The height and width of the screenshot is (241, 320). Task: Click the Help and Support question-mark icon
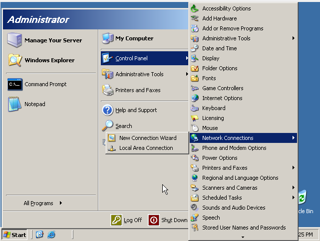pos(107,110)
